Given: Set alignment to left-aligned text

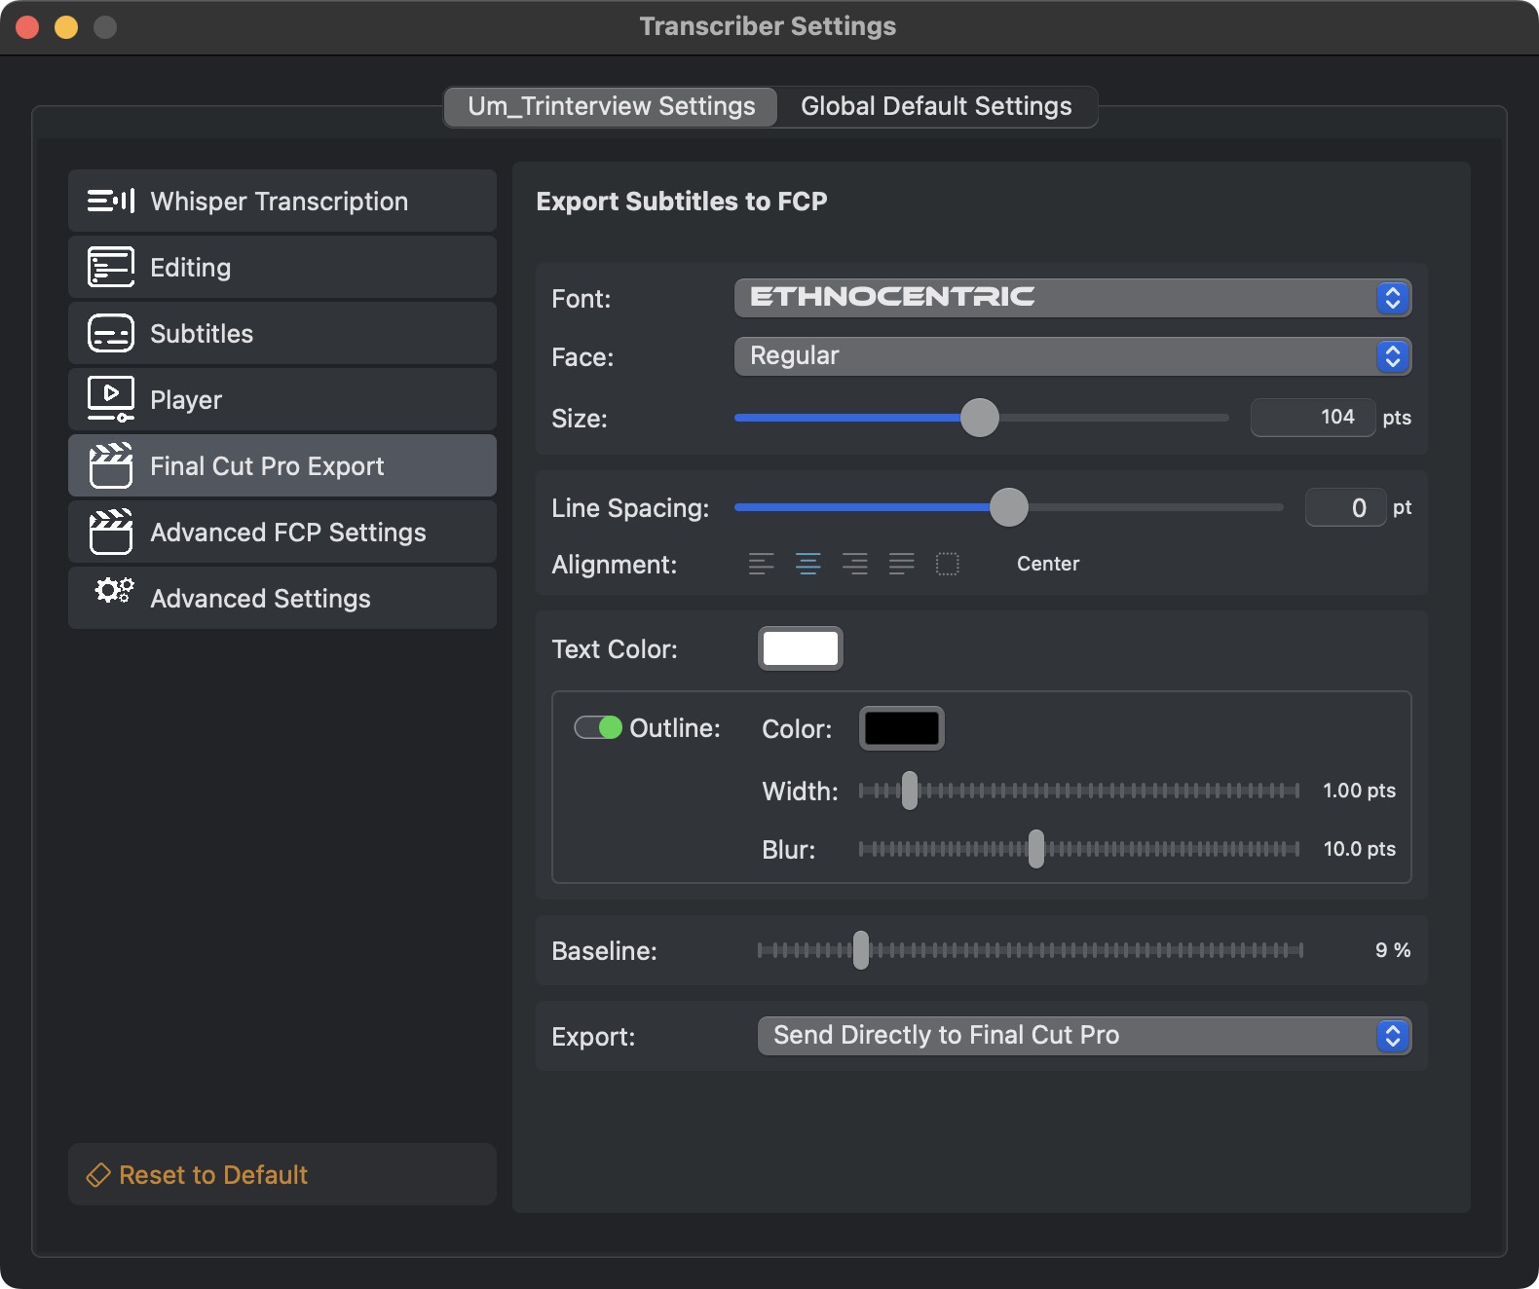Looking at the screenshot, I should (x=761, y=564).
